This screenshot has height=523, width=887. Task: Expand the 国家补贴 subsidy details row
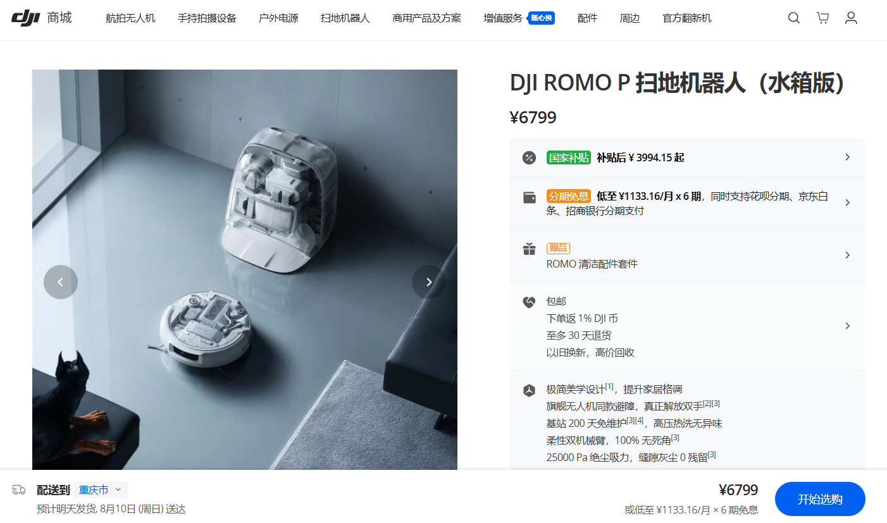(687, 157)
